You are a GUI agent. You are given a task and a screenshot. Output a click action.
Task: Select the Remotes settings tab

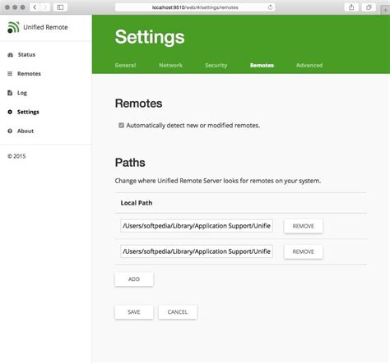click(262, 65)
